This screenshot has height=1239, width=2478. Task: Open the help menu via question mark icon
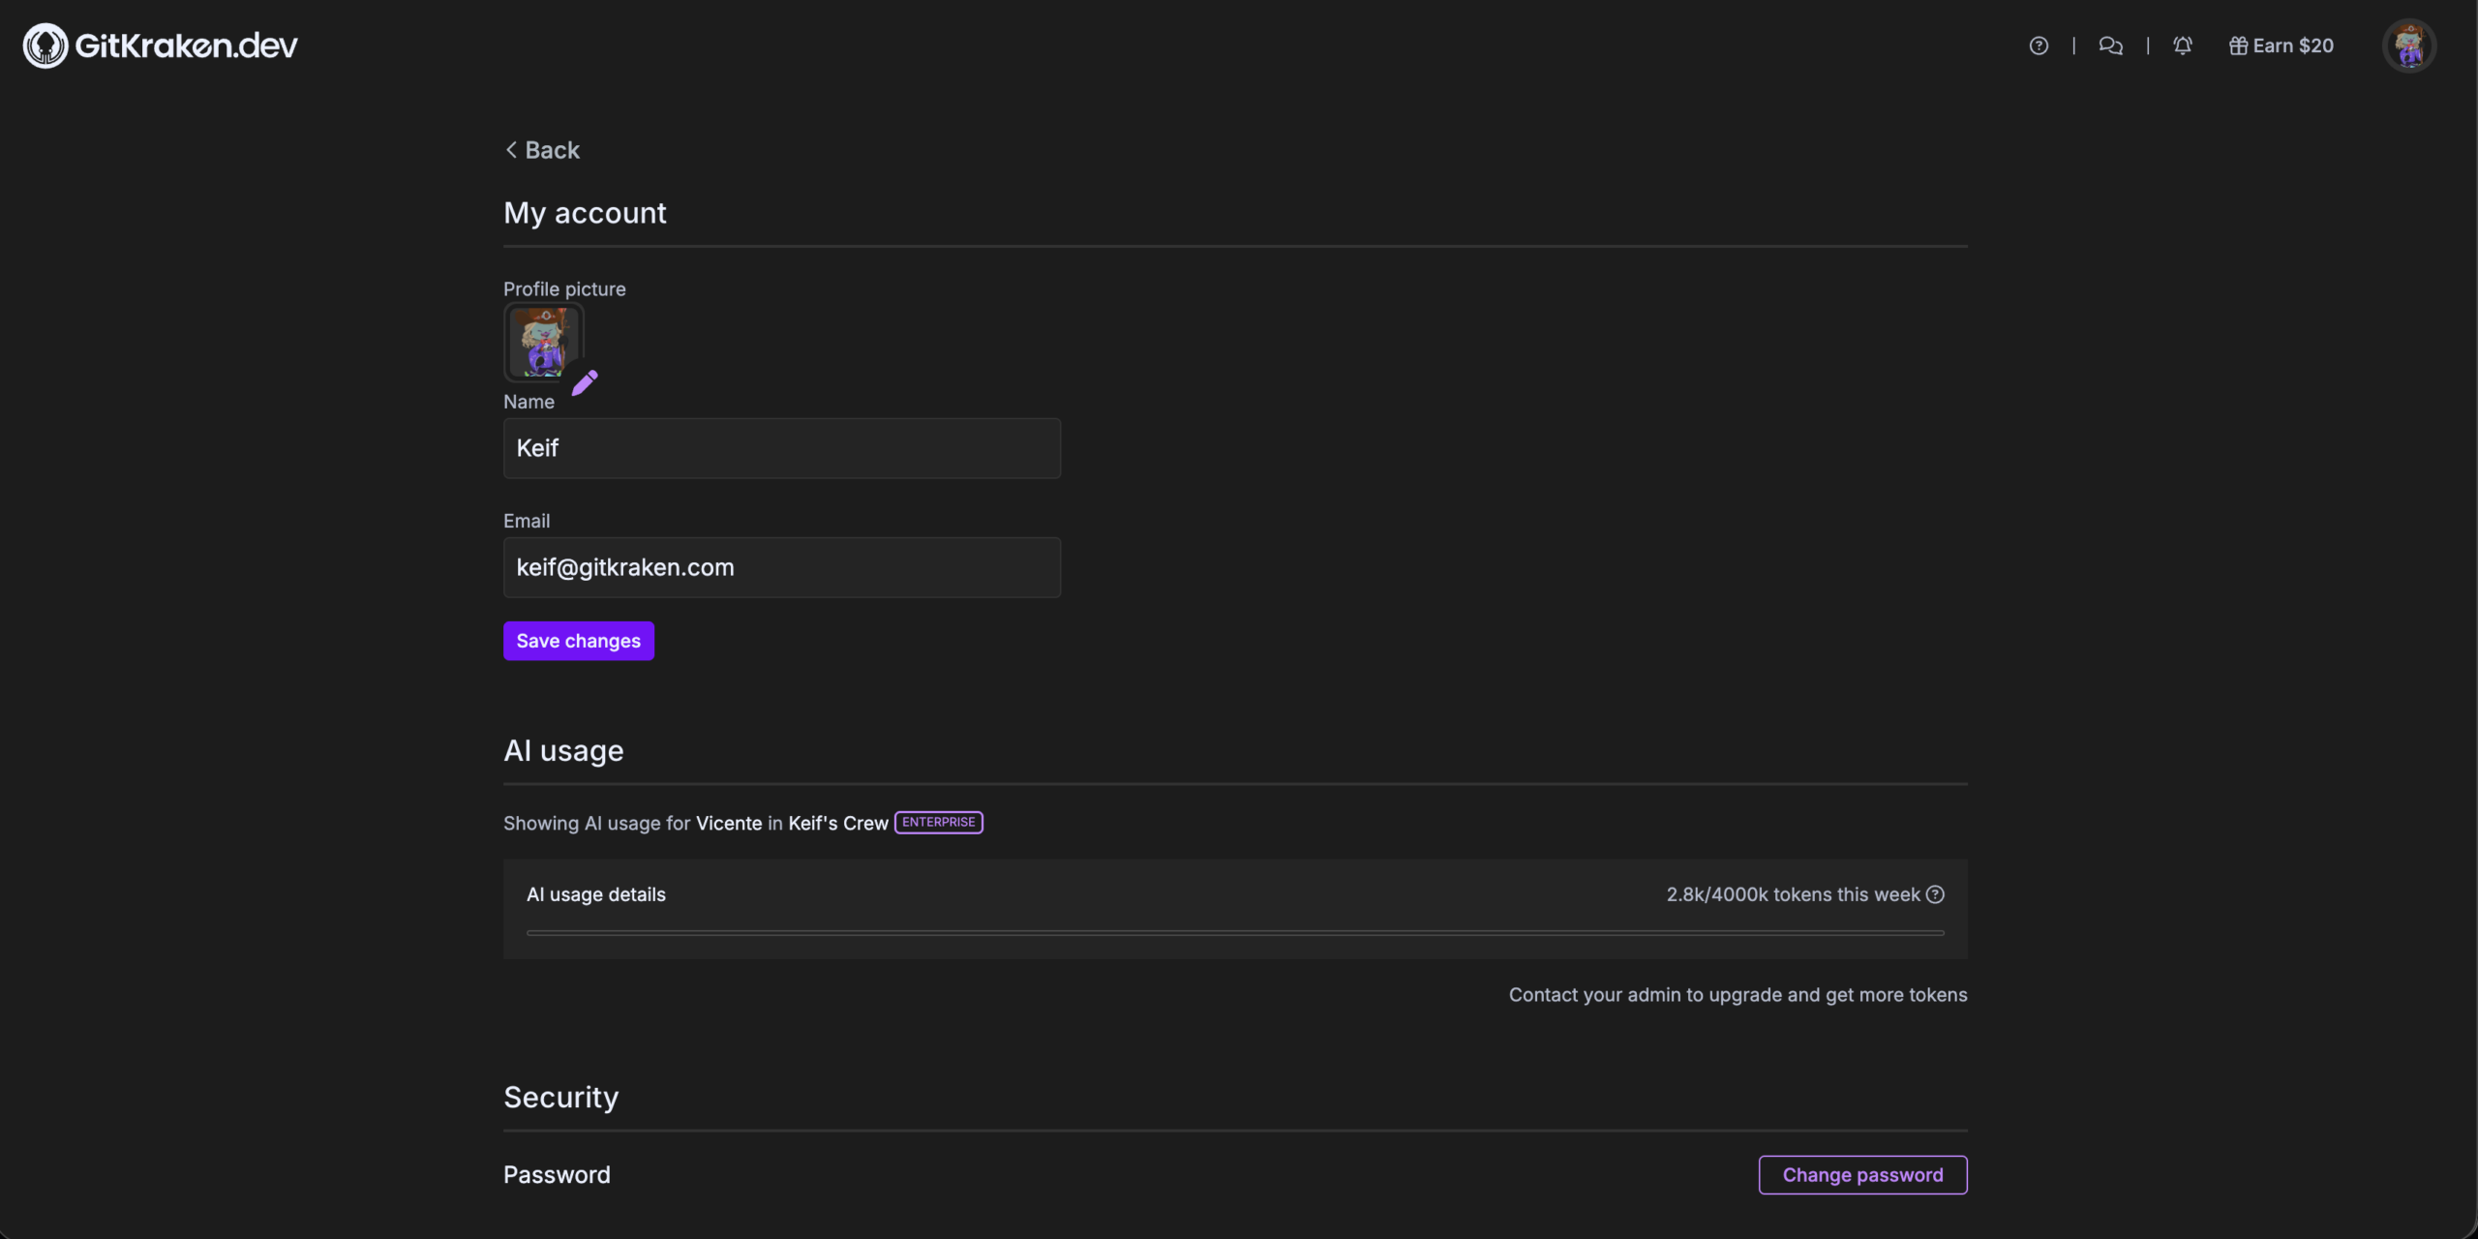2040,45
